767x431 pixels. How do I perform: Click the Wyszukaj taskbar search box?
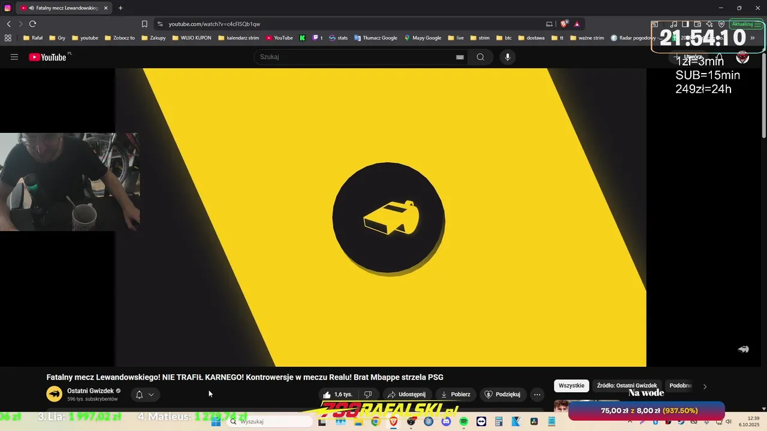coord(270,421)
